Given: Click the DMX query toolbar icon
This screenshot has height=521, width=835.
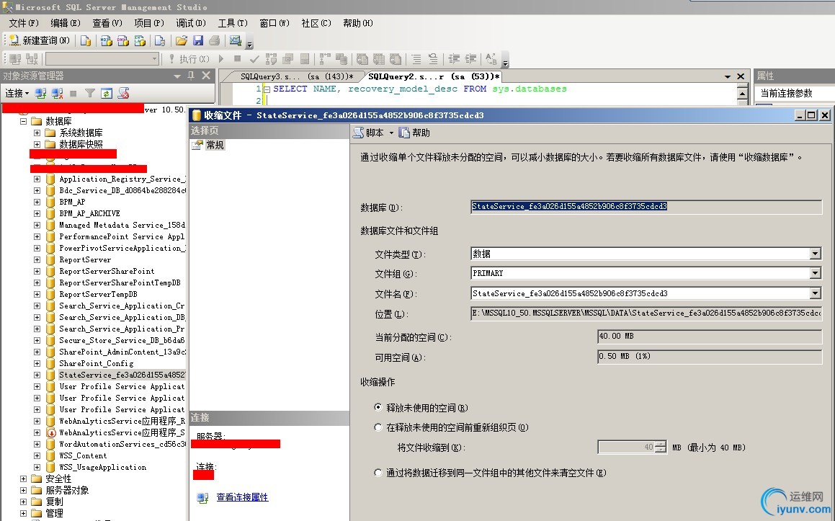Looking at the screenshot, I should 123,40.
